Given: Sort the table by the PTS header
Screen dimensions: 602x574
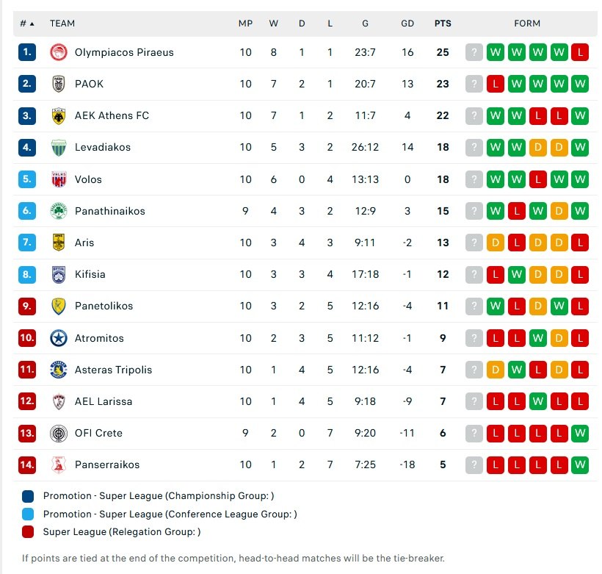Looking at the screenshot, I should [443, 23].
